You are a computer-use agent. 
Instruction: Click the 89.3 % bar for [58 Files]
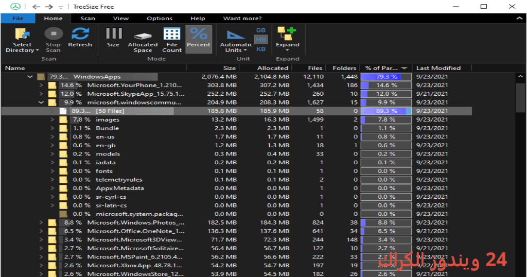[386, 111]
